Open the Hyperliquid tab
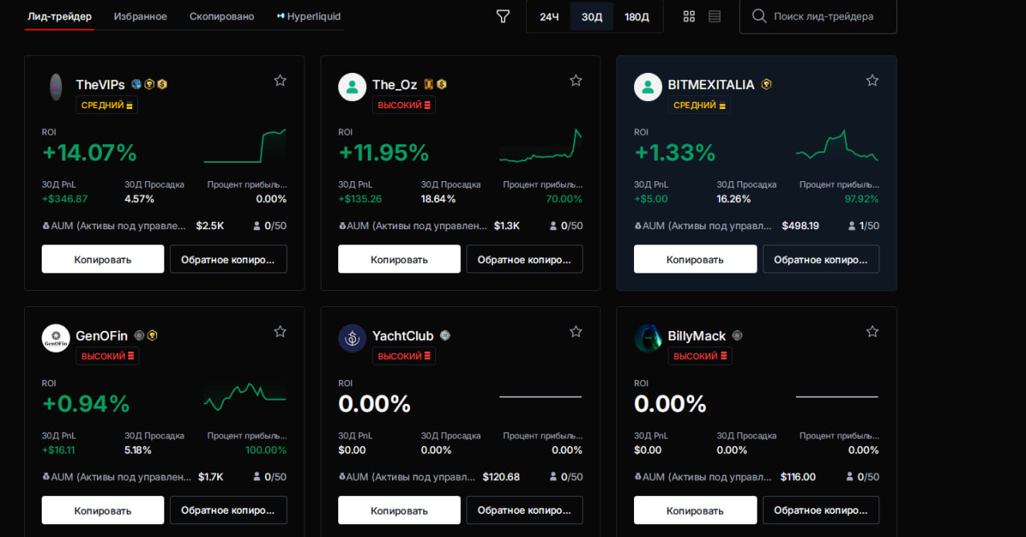This screenshot has height=537, width=1026. pos(309,16)
